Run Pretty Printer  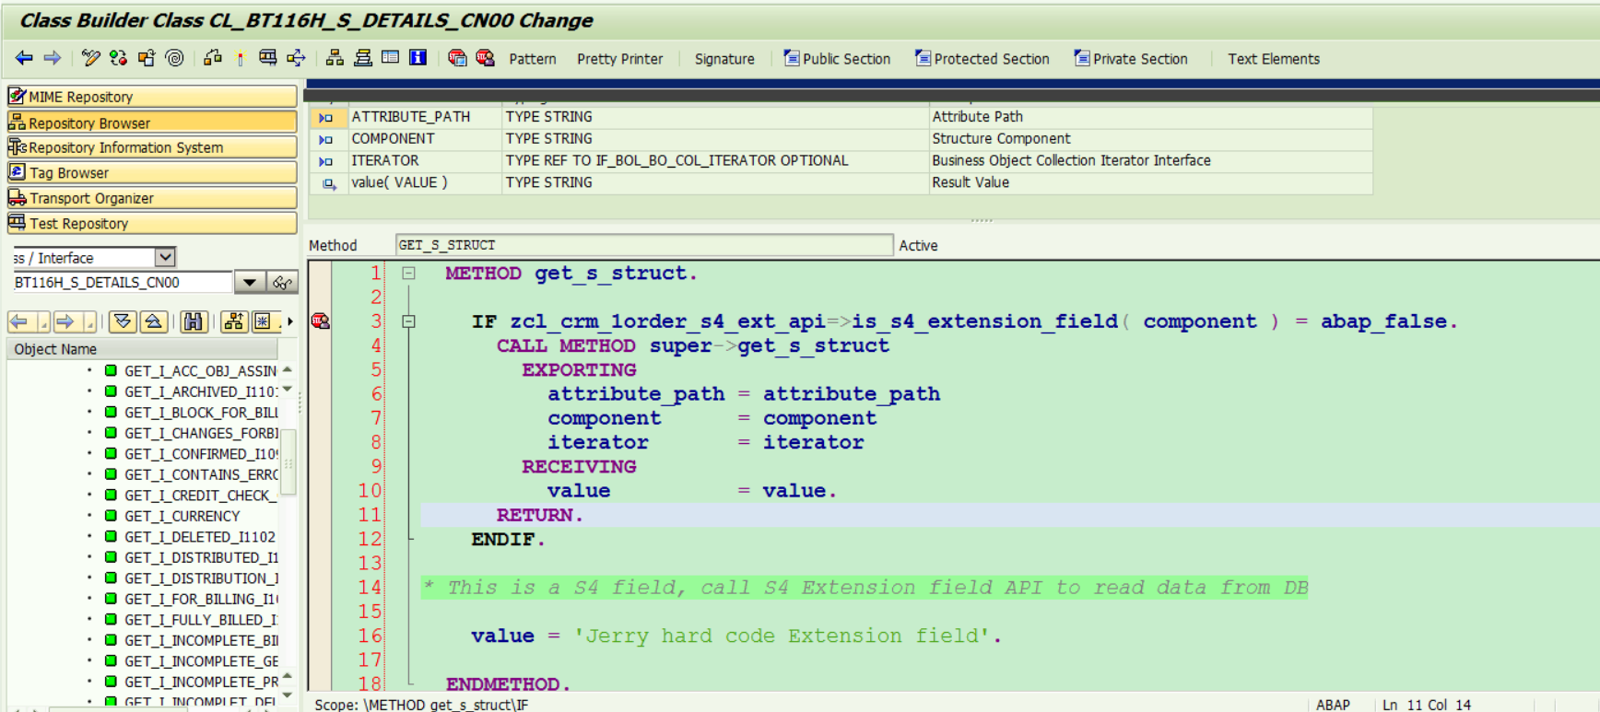pyautogui.click(x=620, y=59)
